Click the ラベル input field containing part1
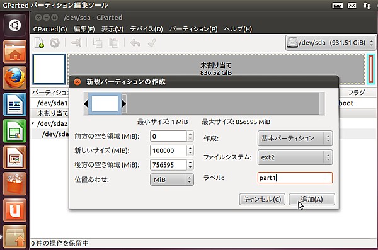 tap(295, 178)
